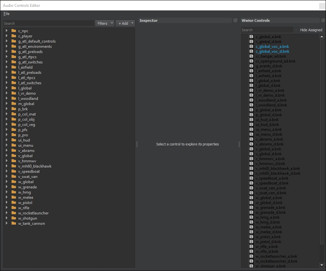Open the Filters dropdown
This screenshot has height=271, width=326.
104,23
